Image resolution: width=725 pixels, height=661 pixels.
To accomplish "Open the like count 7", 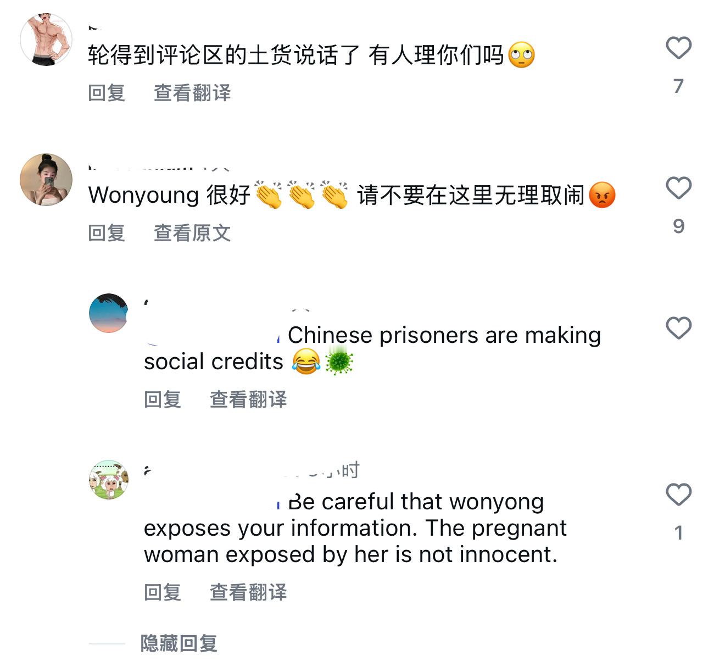I will tap(679, 86).
